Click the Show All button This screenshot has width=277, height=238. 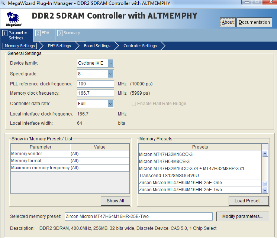pyautogui.click(x=115, y=201)
